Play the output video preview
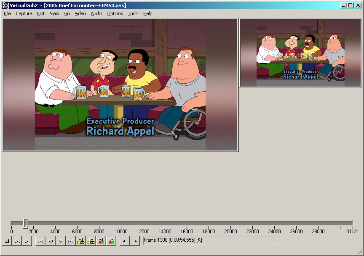The height and width of the screenshot is (256, 364). [27, 241]
